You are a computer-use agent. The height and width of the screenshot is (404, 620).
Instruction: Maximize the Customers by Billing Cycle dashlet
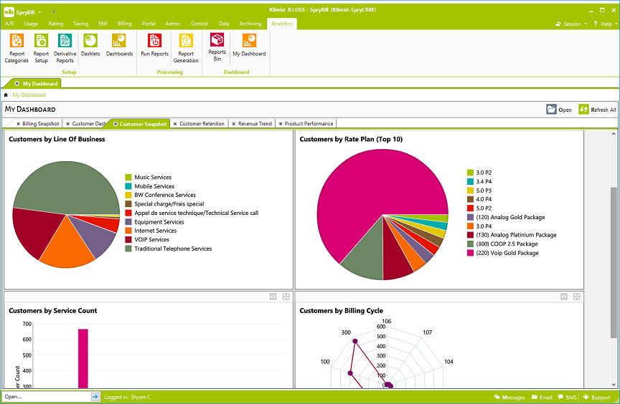pyautogui.click(x=577, y=297)
